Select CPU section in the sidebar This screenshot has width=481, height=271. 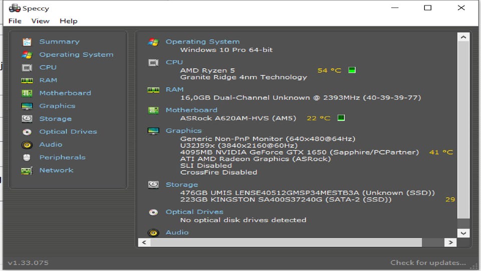[48, 67]
